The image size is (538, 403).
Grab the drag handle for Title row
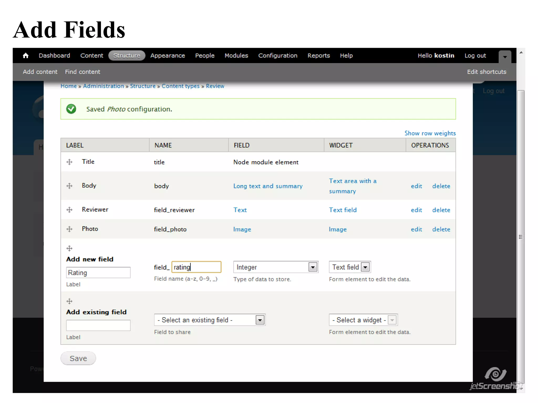coord(69,162)
